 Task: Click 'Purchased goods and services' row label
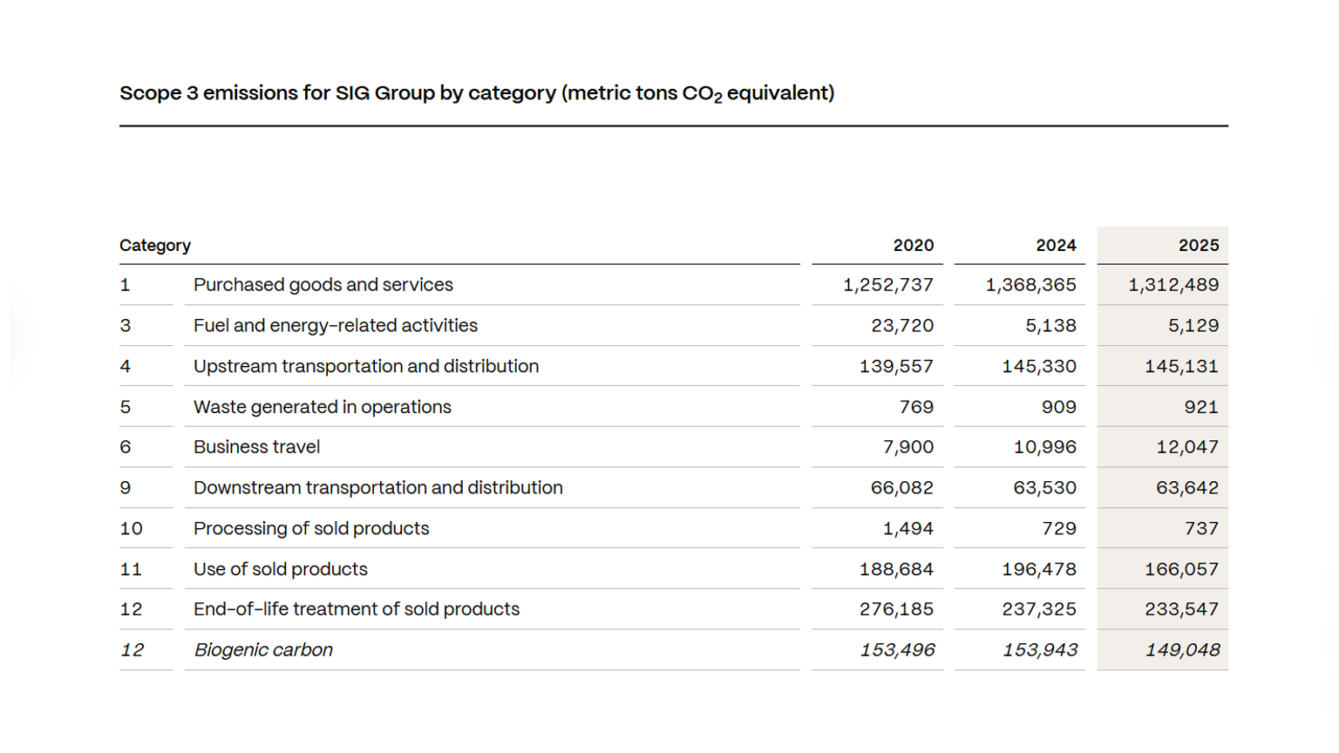323,285
